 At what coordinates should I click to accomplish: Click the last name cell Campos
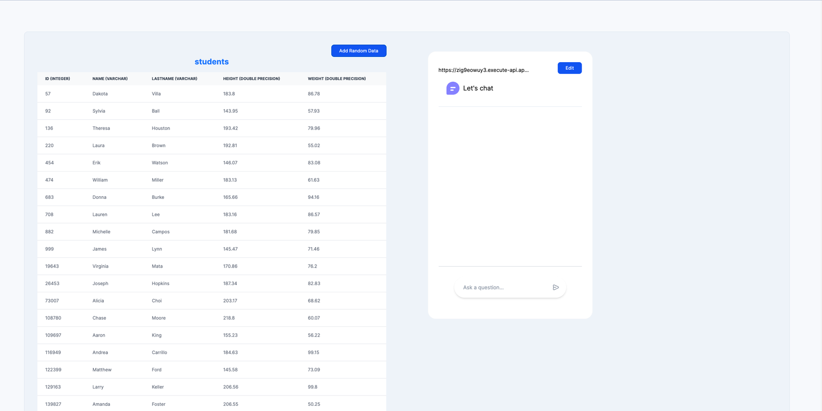(160, 232)
